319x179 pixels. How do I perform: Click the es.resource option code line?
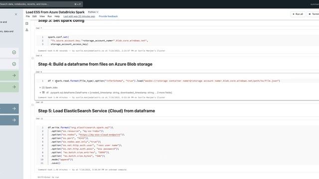[77, 131]
